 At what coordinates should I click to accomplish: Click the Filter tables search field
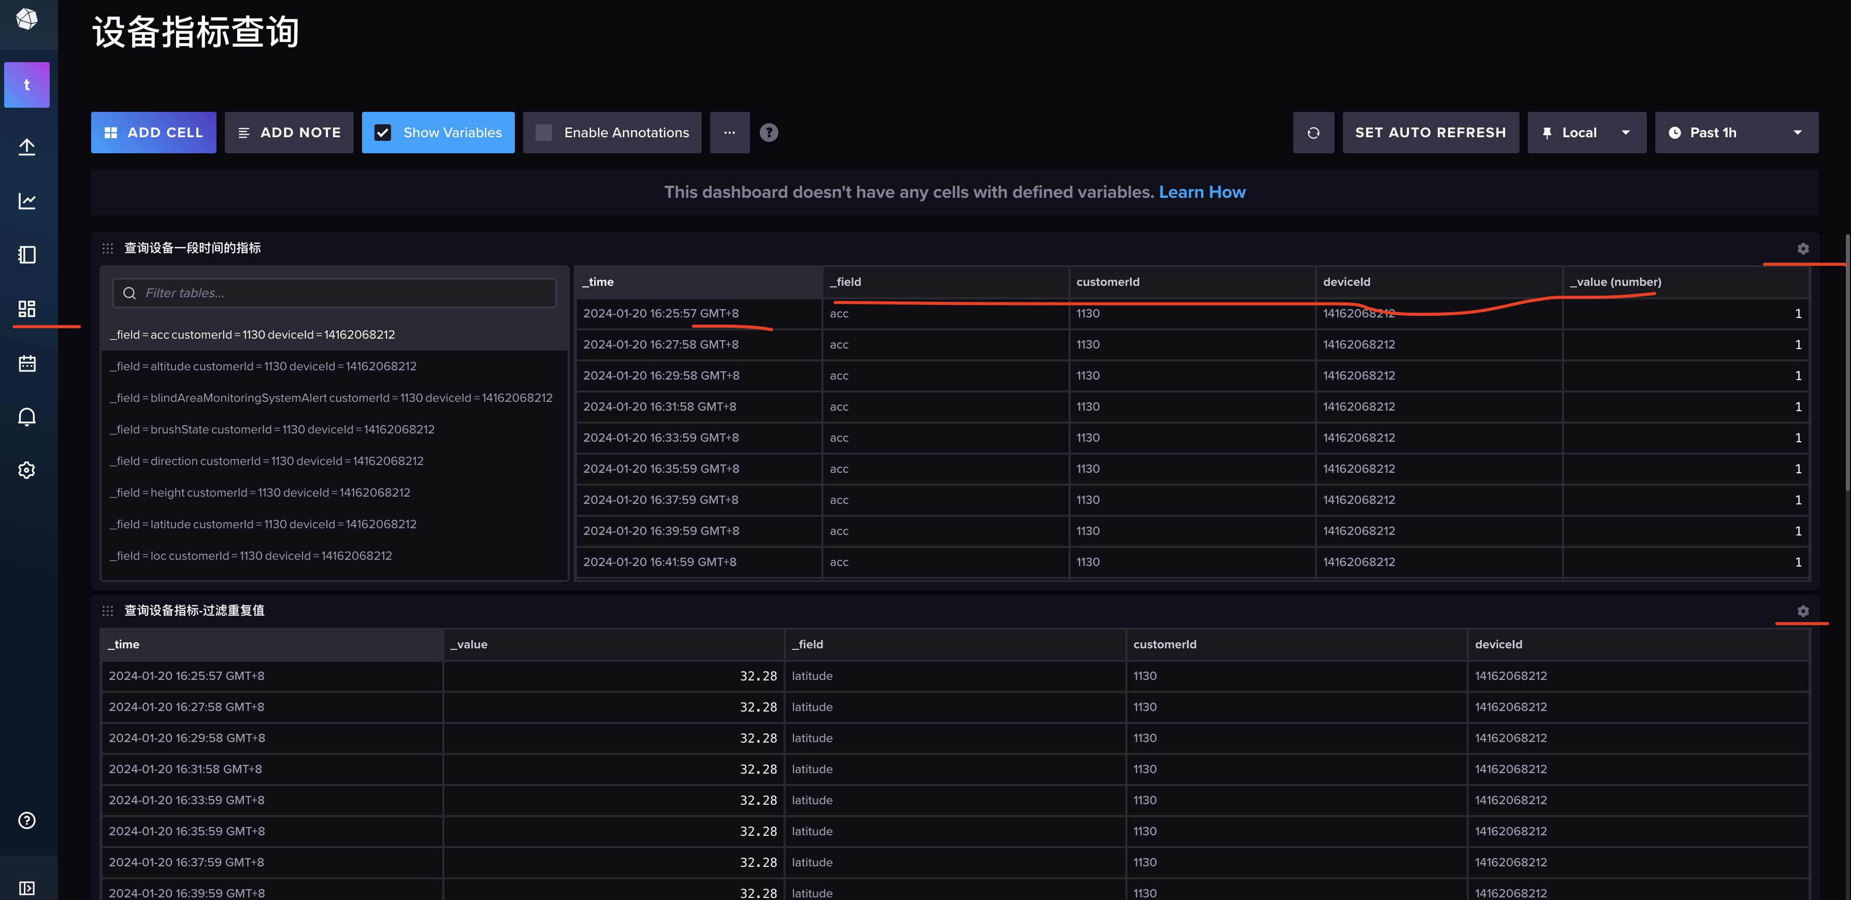click(x=334, y=293)
